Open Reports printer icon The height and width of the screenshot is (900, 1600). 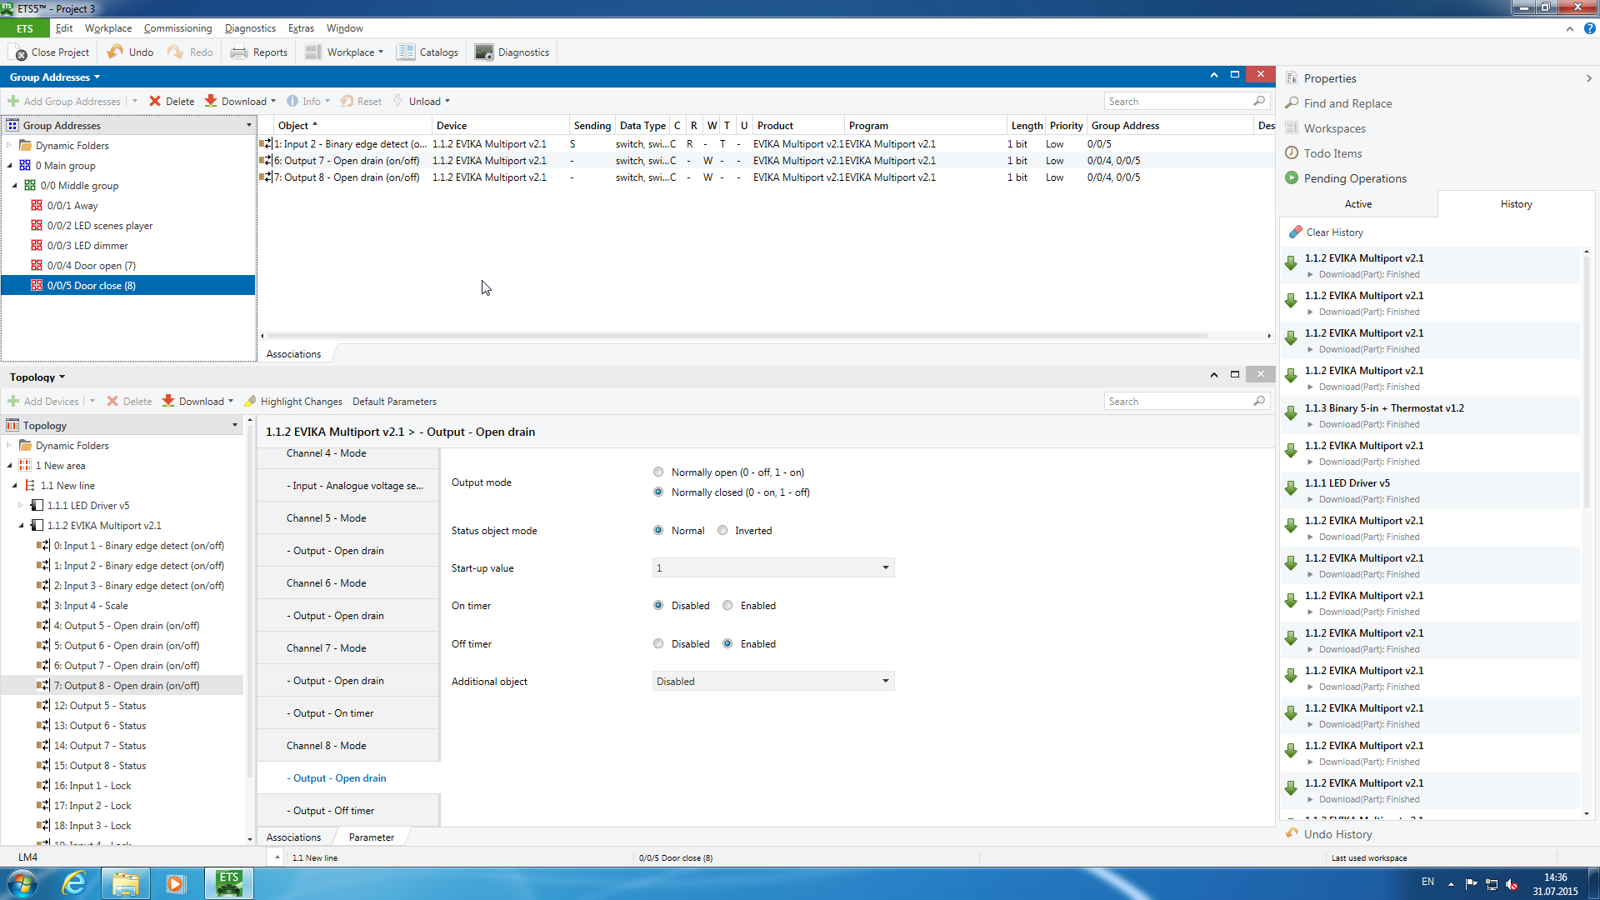(239, 52)
